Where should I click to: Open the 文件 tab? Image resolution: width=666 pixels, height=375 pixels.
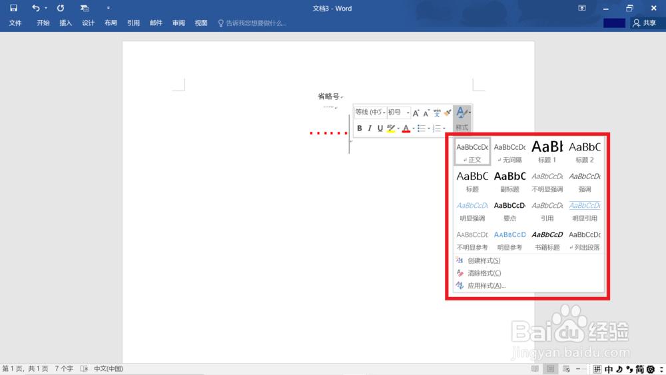click(15, 23)
